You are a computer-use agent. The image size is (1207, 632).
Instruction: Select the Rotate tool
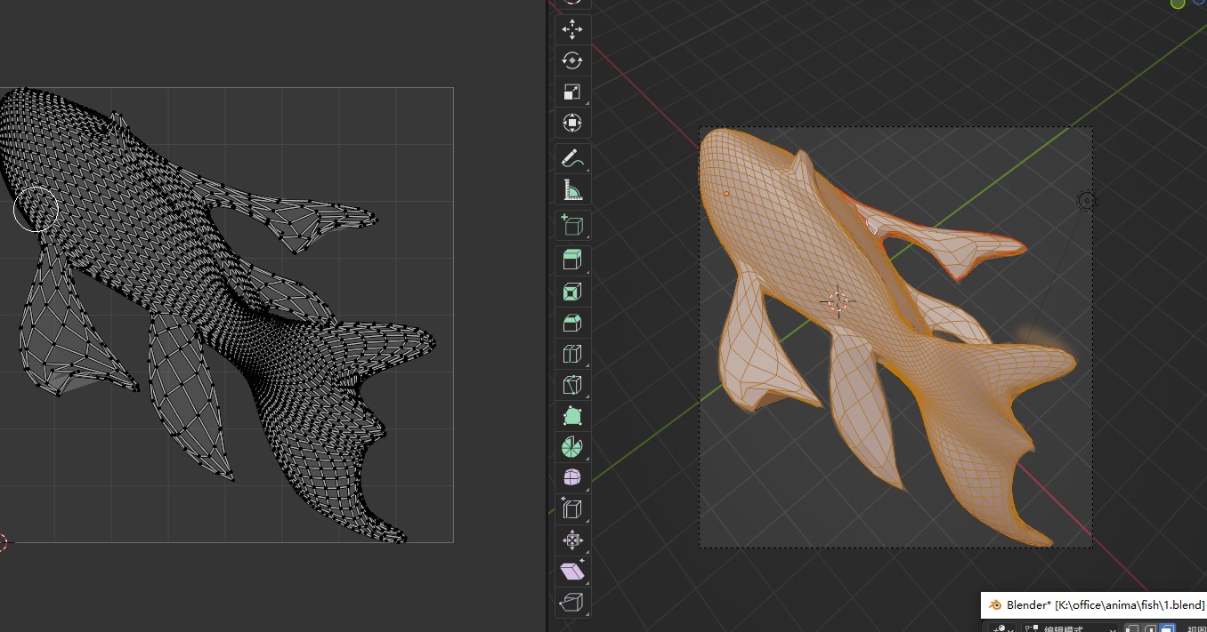click(572, 60)
